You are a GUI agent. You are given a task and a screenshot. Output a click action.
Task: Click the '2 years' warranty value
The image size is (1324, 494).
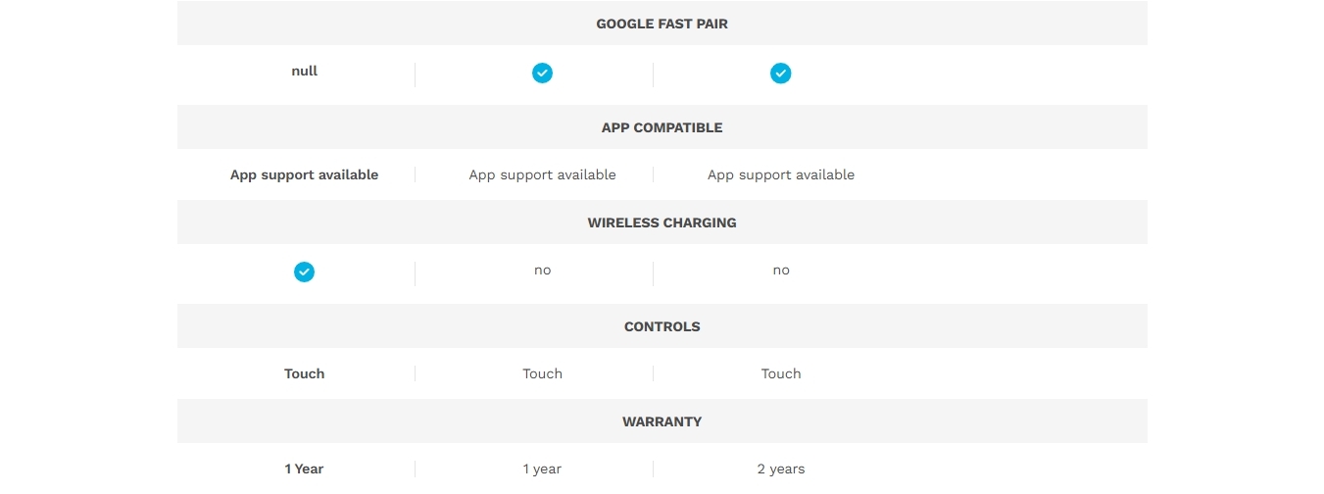click(780, 469)
